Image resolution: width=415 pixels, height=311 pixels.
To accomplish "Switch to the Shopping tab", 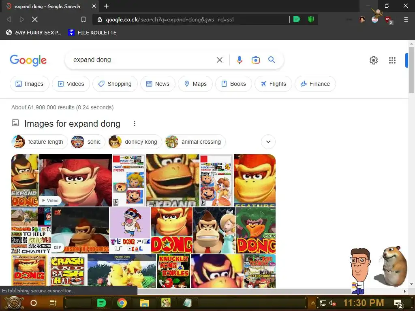I will [115, 84].
